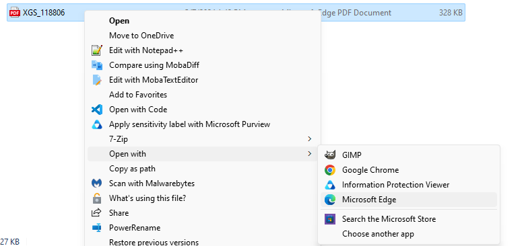
Task: Expand the 7-Zip submenu arrow
Action: click(310, 138)
